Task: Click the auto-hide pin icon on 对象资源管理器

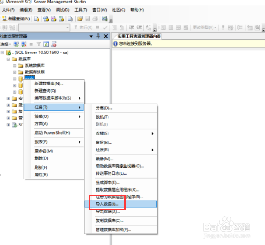Action: click(x=98, y=36)
